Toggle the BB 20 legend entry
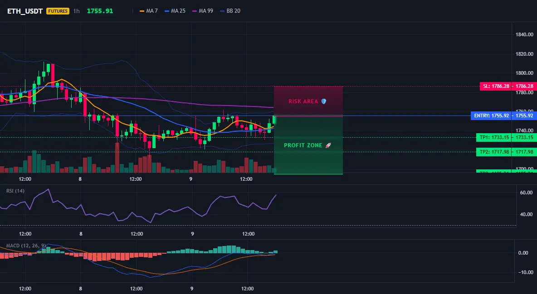The height and width of the screenshot is (294, 537). [230, 11]
